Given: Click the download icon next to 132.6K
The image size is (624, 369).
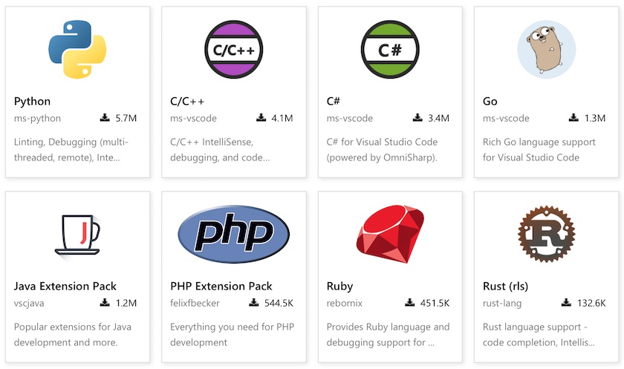Looking at the screenshot, I should pyautogui.click(x=566, y=303).
